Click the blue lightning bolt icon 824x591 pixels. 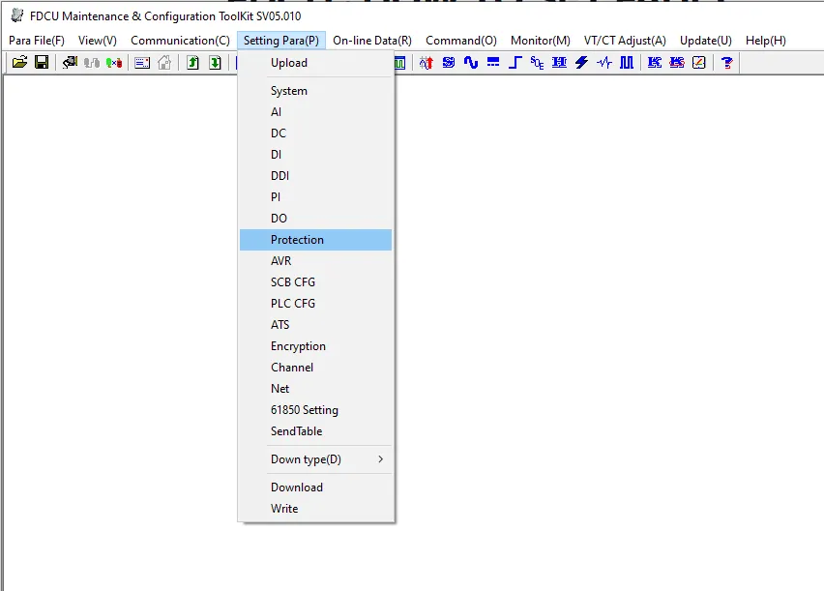[x=582, y=63]
